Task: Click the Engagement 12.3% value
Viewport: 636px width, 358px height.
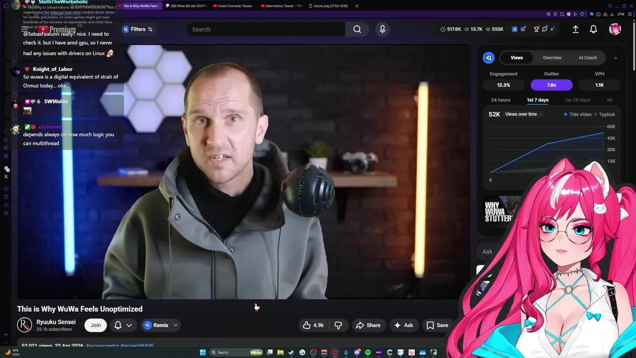Action: (x=503, y=85)
